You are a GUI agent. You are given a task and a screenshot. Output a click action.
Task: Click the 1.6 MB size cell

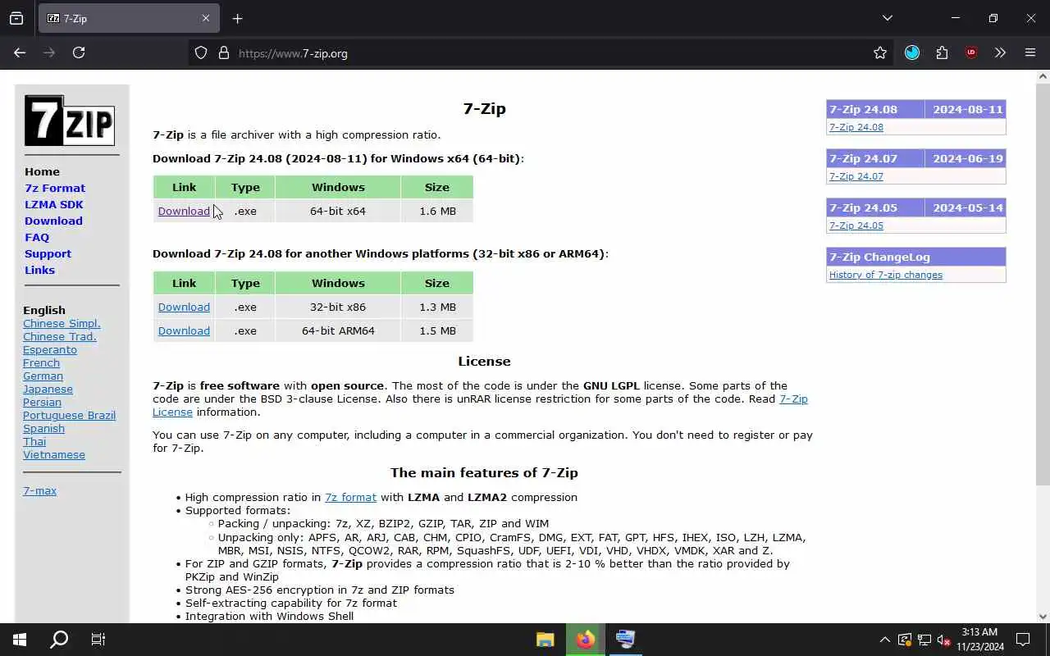437,211
